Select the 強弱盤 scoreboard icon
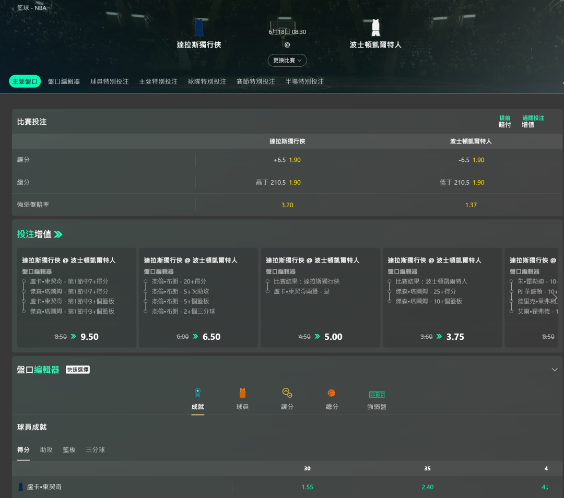The image size is (564, 498). click(377, 395)
